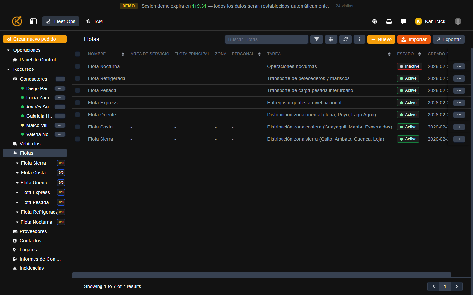Open the globe language icon
This screenshot has width=473, height=295.
coord(374,21)
